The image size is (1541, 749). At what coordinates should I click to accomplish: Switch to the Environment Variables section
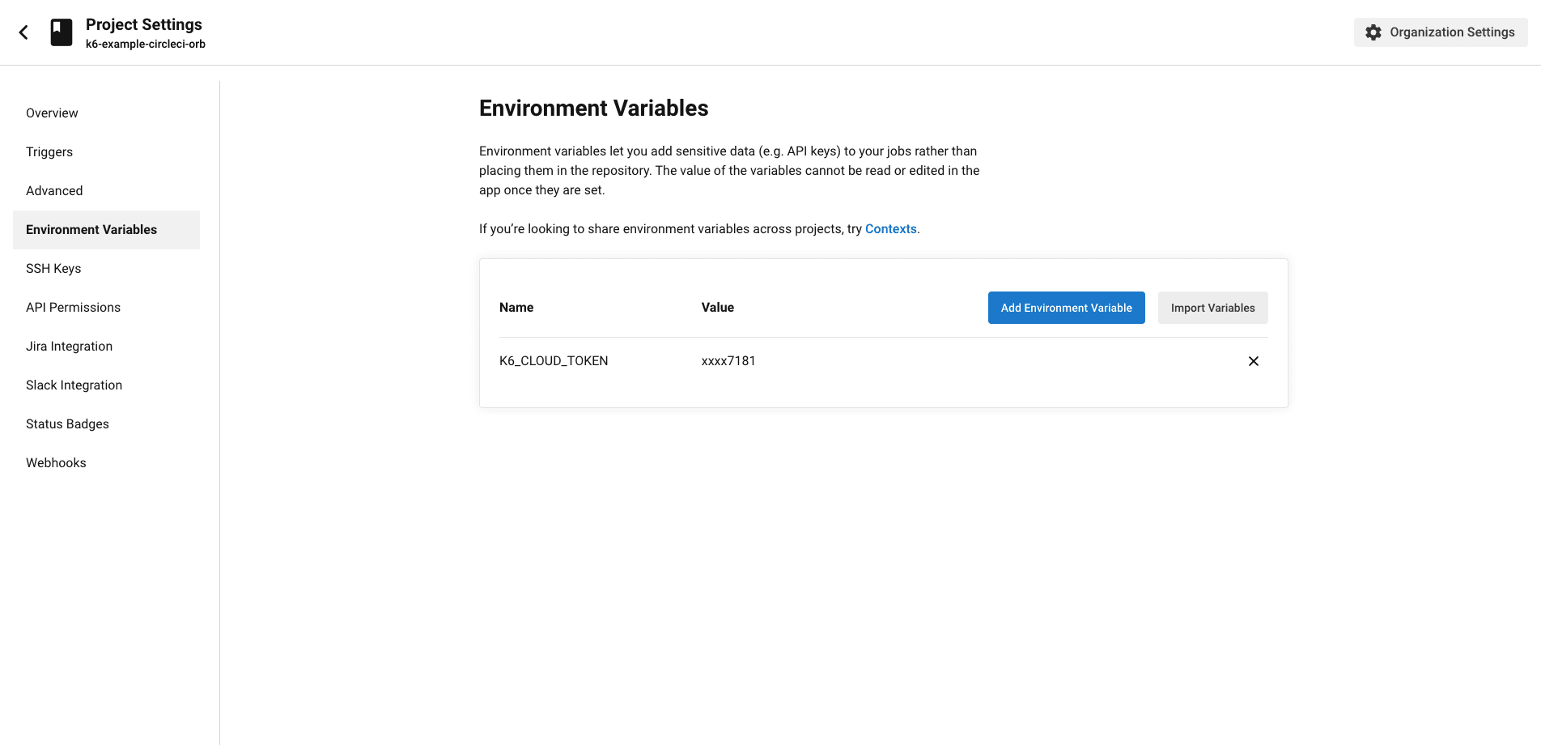pyautogui.click(x=91, y=229)
